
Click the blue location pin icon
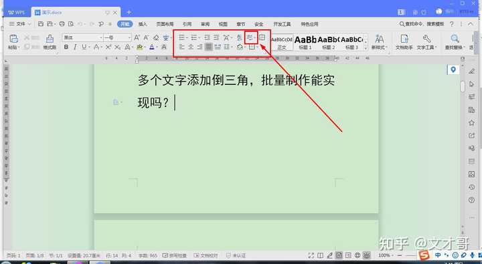[x=453, y=70]
